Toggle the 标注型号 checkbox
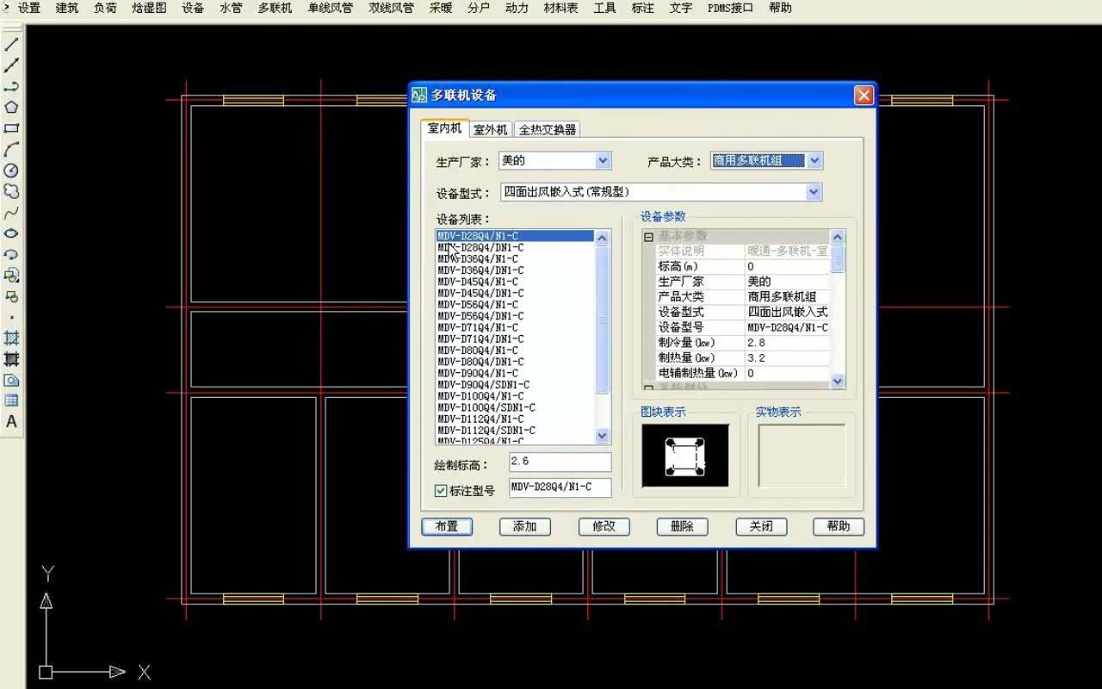The height and width of the screenshot is (689, 1102). point(441,491)
